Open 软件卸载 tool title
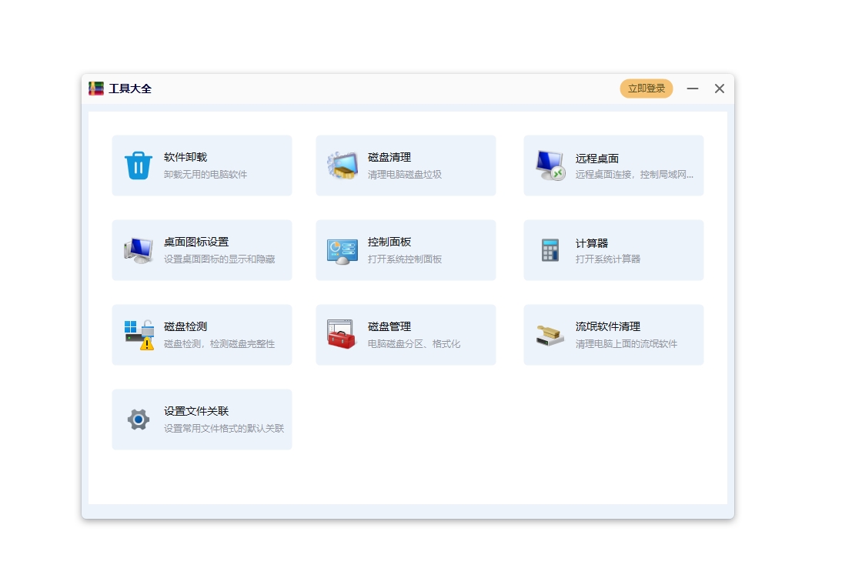Image resolution: width=862 pixels, height=585 pixels. point(185,157)
